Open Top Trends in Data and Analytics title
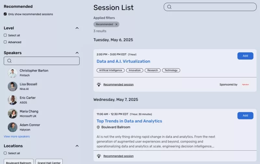The image size is (260, 164). pos(129,121)
